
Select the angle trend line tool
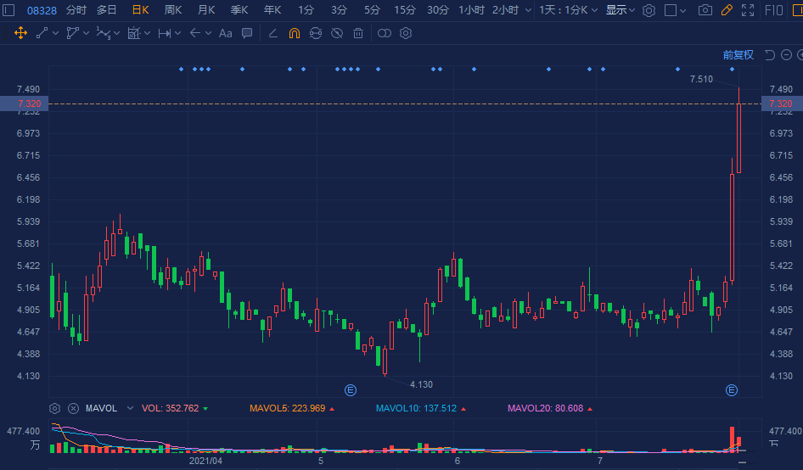point(273,33)
